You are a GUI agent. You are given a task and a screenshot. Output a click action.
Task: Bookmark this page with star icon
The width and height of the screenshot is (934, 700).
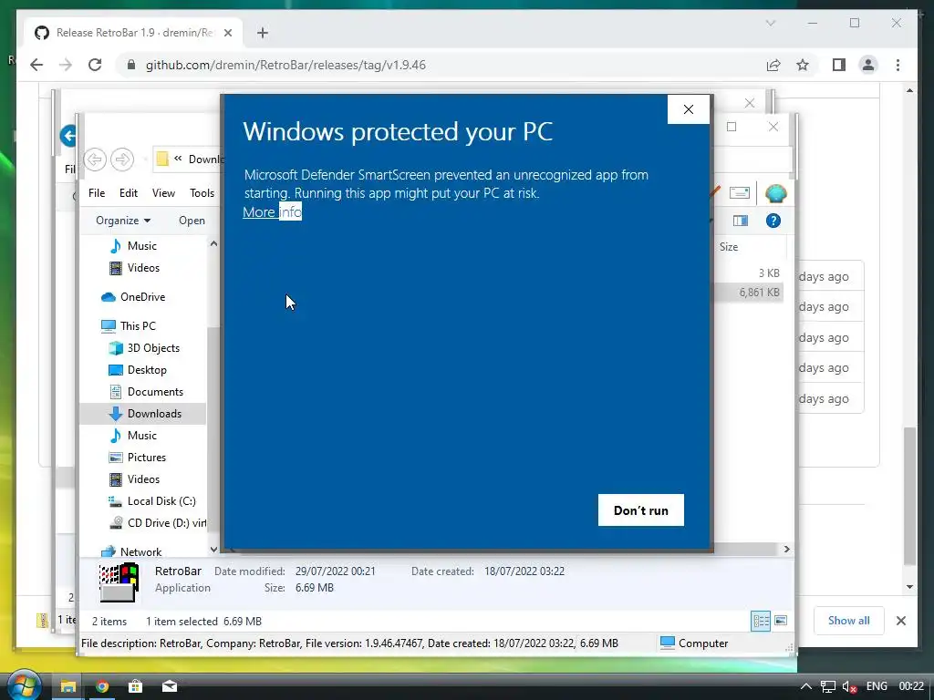point(803,65)
